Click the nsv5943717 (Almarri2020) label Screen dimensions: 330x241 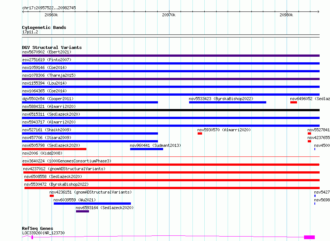click(x=49, y=122)
